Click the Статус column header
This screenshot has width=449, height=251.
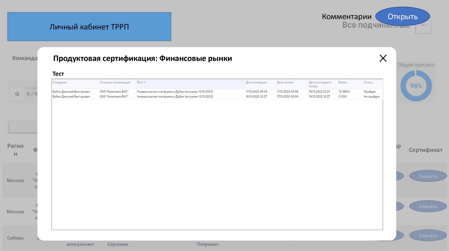pos(368,83)
